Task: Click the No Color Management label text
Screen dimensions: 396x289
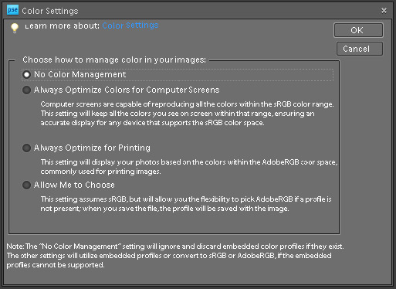Action: point(80,75)
